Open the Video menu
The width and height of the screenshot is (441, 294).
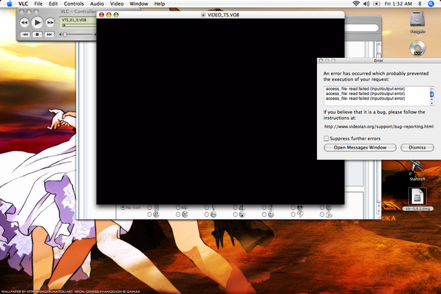tap(116, 3)
